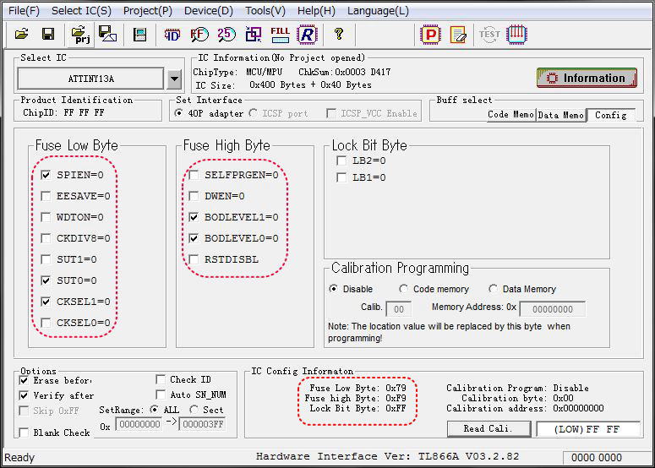This screenshot has height=468, width=655.
Task: Switch to the Code Memo tab
Action: coord(510,115)
